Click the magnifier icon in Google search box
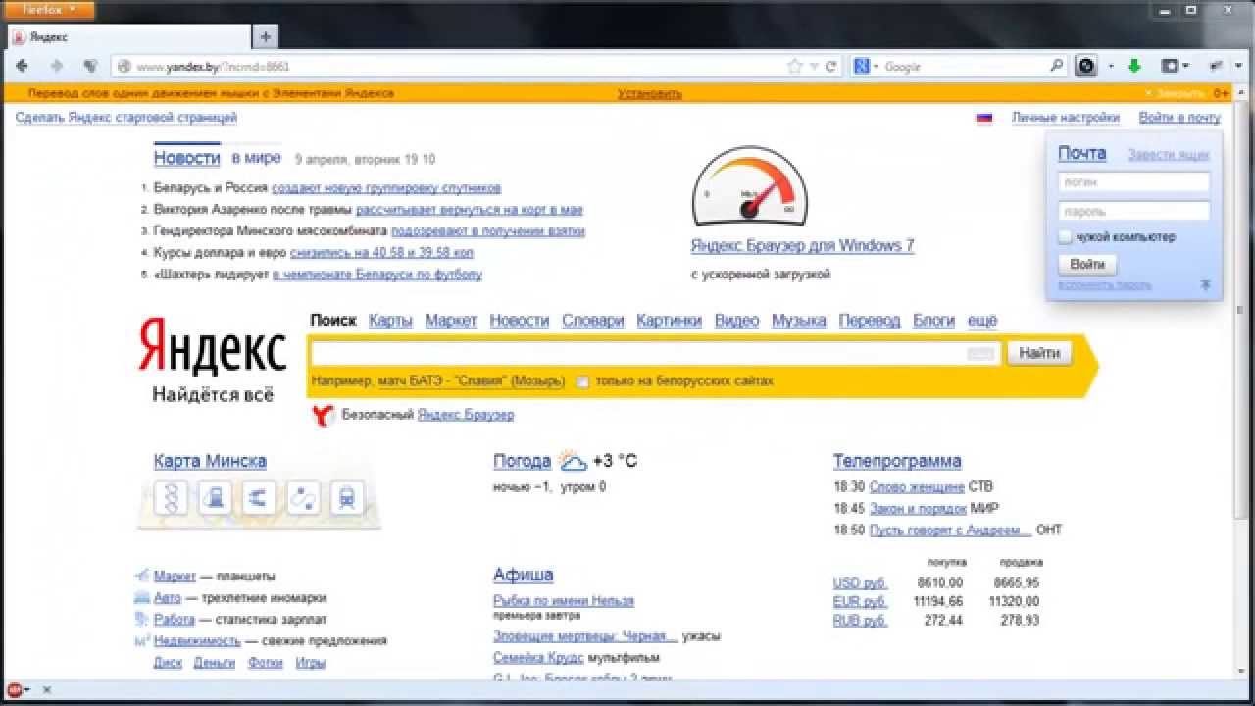The height and width of the screenshot is (706, 1255). click(1056, 66)
